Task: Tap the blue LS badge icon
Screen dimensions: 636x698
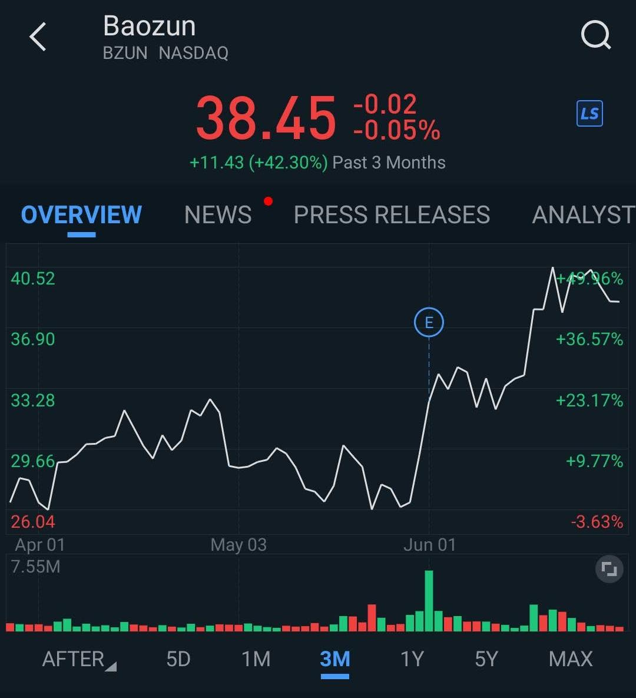Action: click(589, 114)
